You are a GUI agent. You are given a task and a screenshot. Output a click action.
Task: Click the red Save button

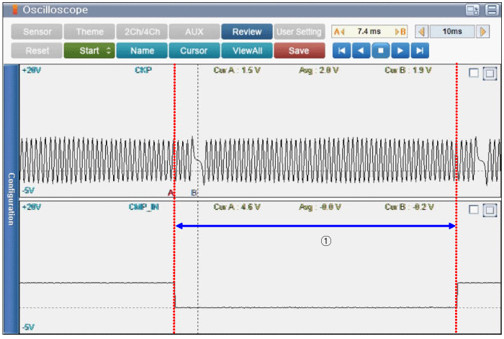point(300,50)
